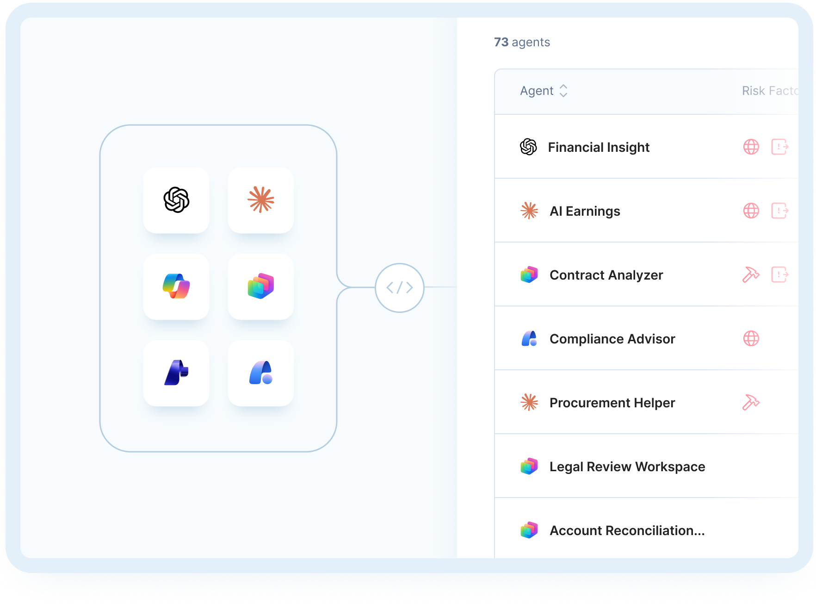Click the globe risk icon for Compliance Advisor

[751, 338]
